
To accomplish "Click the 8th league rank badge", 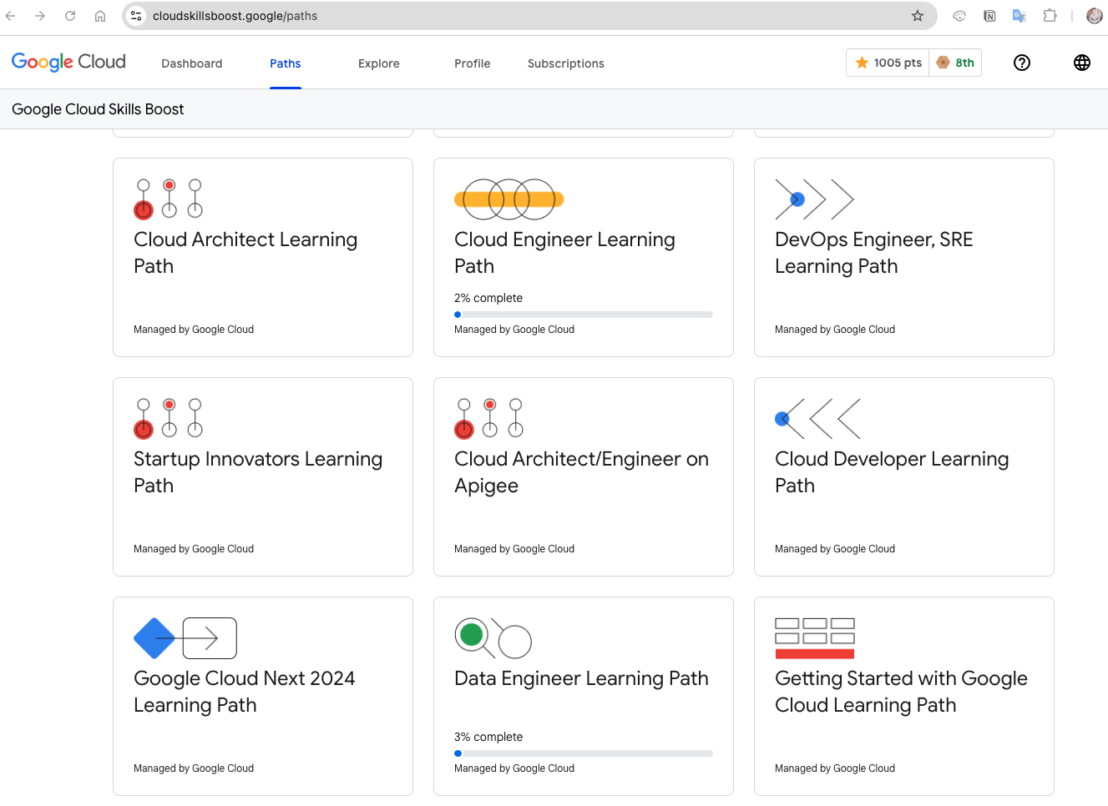I will point(956,63).
